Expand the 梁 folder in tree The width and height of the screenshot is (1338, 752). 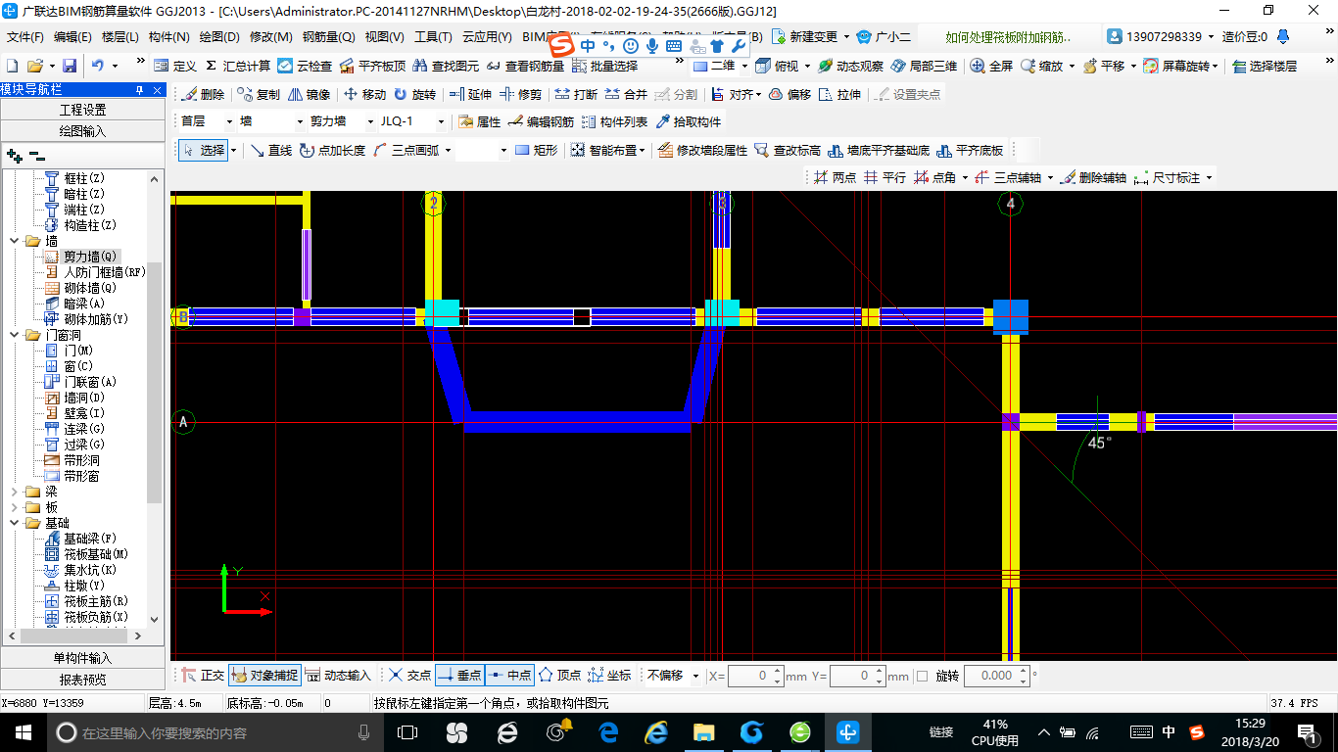point(15,492)
